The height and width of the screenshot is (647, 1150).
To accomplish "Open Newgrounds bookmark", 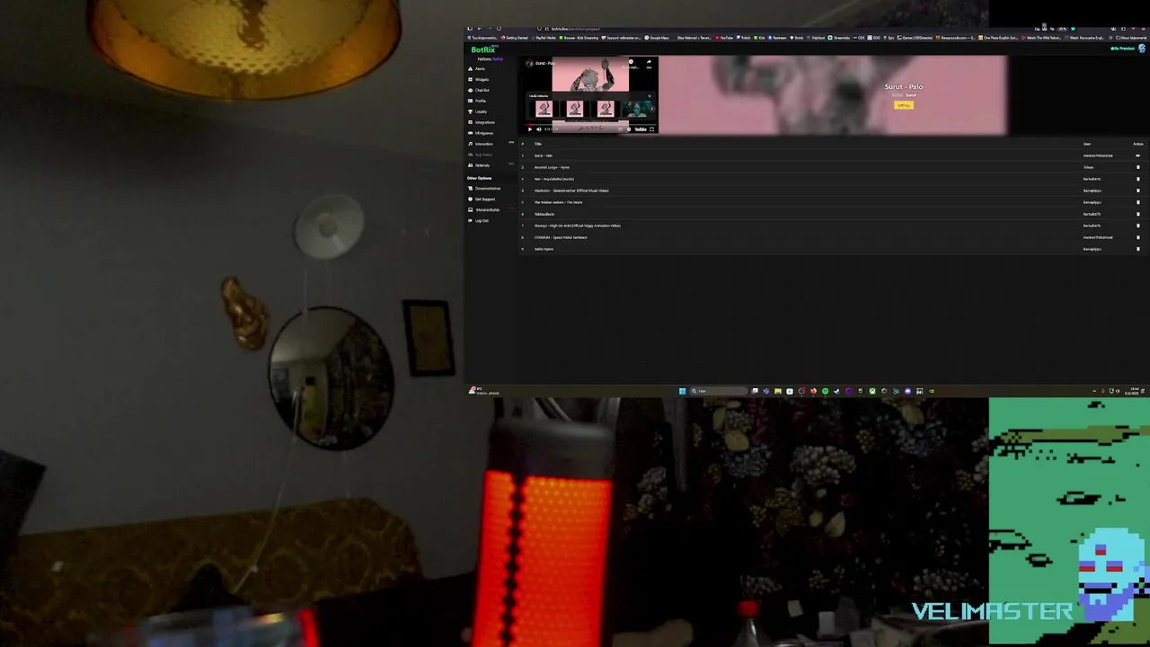I will tap(955, 38).
